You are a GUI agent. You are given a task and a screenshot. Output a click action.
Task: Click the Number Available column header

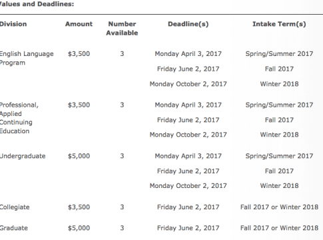click(x=122, y=29)
